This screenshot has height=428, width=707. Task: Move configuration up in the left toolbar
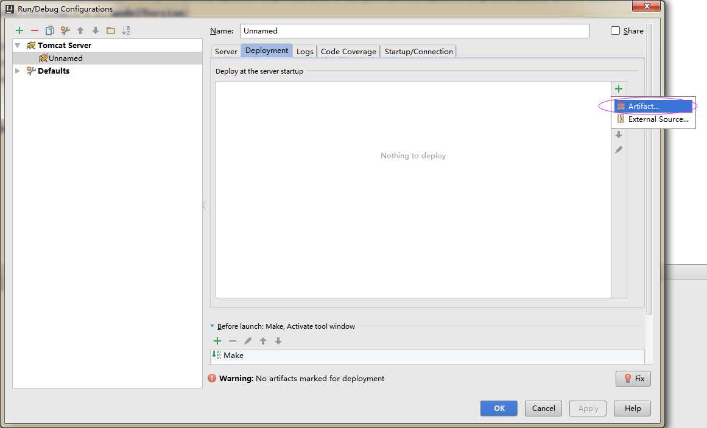click(80, 30)
